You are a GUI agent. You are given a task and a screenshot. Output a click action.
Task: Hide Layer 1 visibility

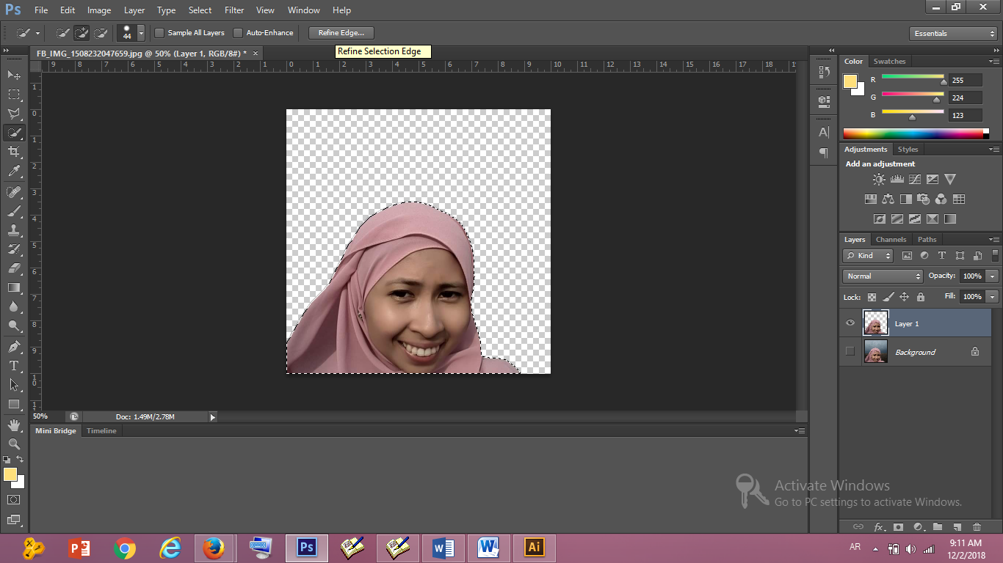850,323
